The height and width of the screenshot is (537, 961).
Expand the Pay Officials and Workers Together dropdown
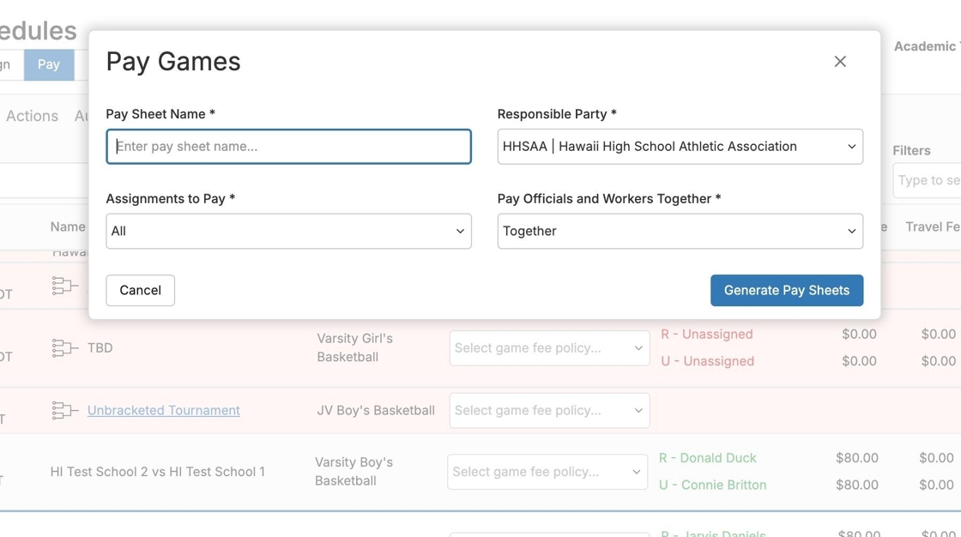(680, 232)
